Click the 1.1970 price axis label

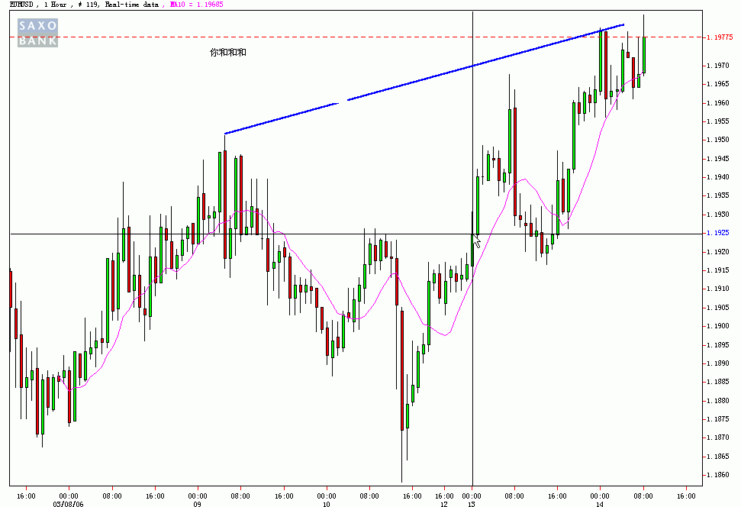point(718,65)
